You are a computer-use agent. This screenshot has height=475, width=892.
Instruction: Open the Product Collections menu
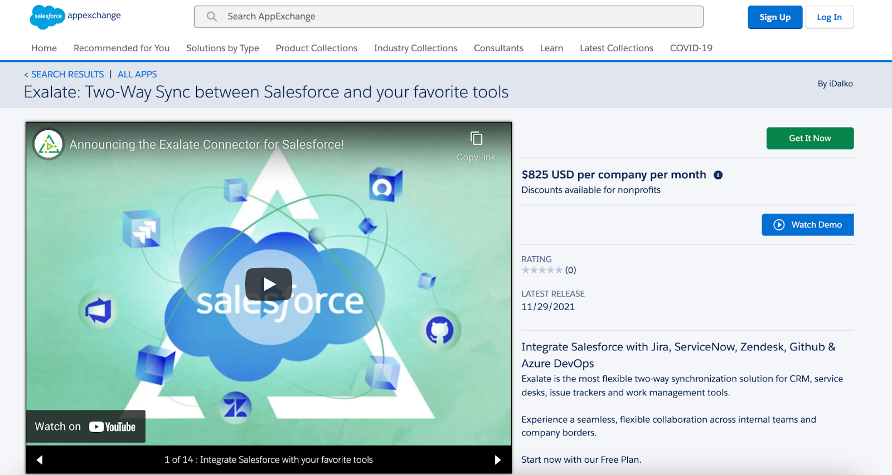[317, 48]
